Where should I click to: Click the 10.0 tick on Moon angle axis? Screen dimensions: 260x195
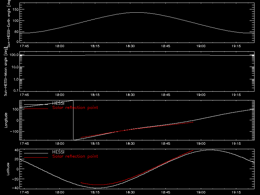click(15, 67)
